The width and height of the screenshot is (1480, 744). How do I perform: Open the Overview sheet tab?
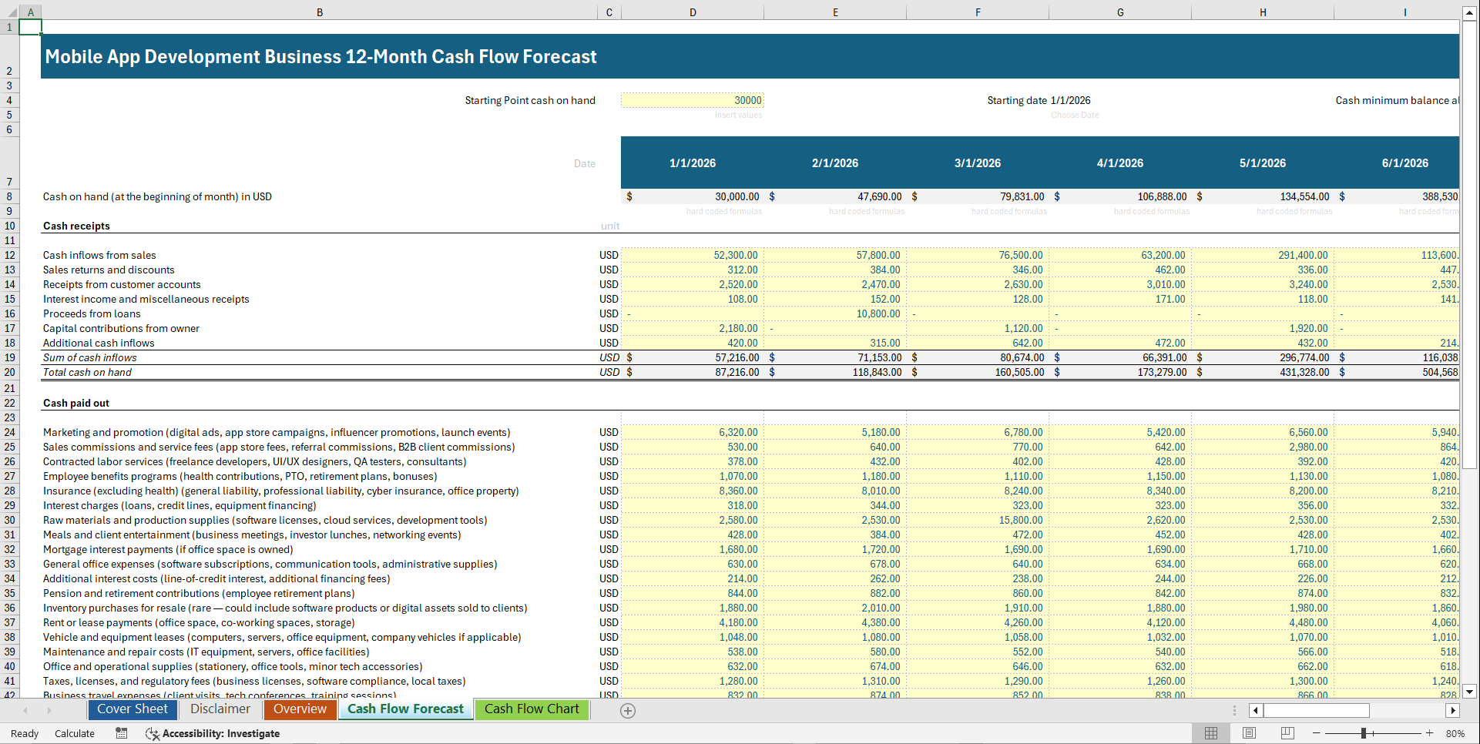click(x=300, y=709)
